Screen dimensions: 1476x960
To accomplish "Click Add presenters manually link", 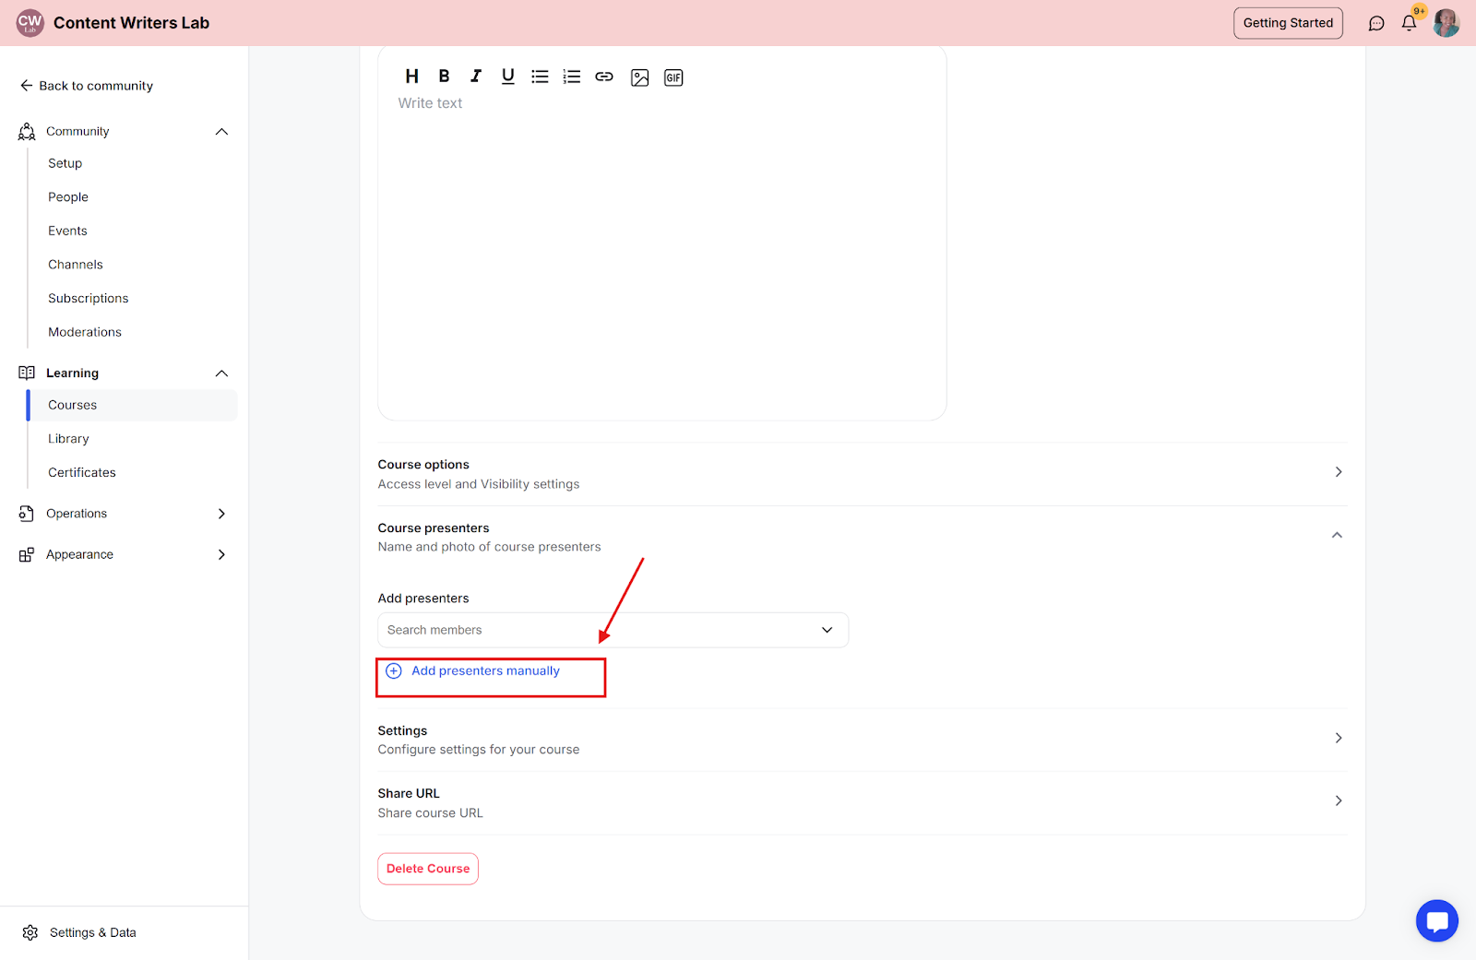I will tap(486, 670).
